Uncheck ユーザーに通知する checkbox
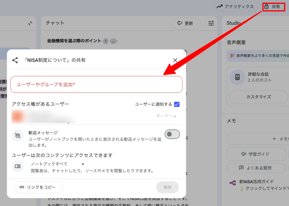289x206 pixels. click(x=177, y=104)
